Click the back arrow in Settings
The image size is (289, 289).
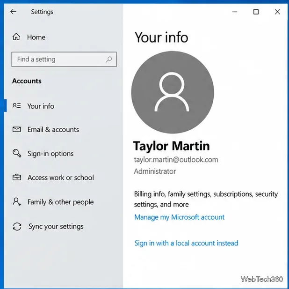click(x=13, y=12)
